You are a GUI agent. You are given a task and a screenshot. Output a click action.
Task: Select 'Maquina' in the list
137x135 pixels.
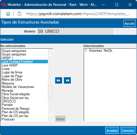pyautogui.click(x=25, y=83)
